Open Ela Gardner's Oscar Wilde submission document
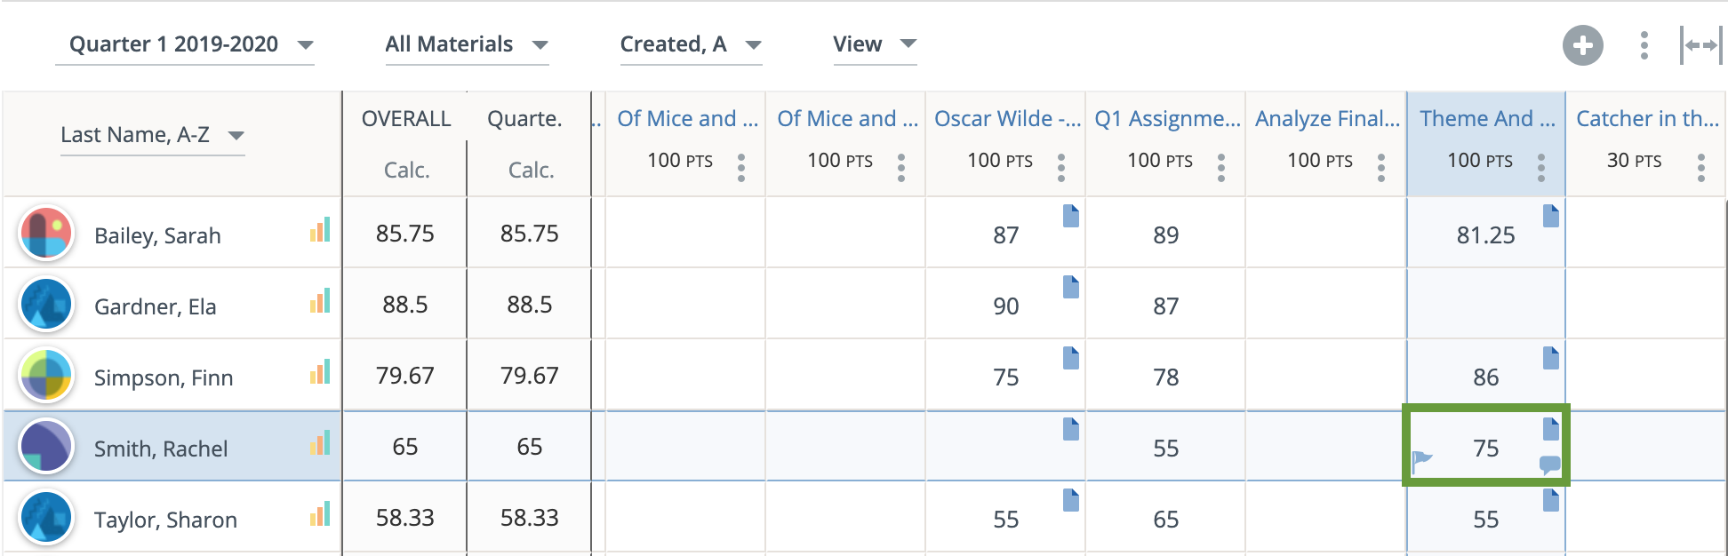 (1071, 287)
